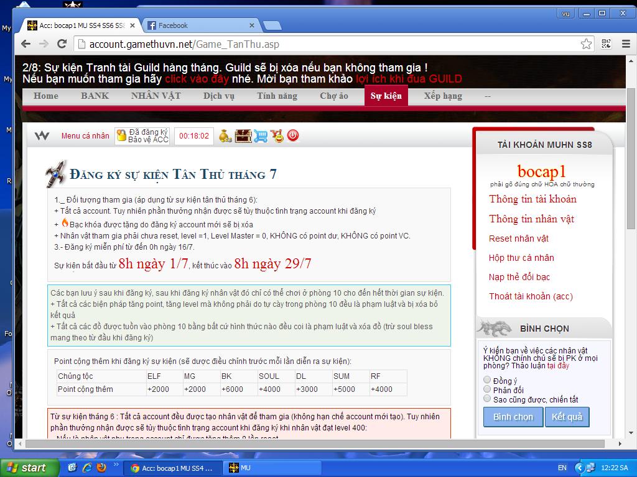Click the 00:18:02 timer box

[x=194, y=136]
